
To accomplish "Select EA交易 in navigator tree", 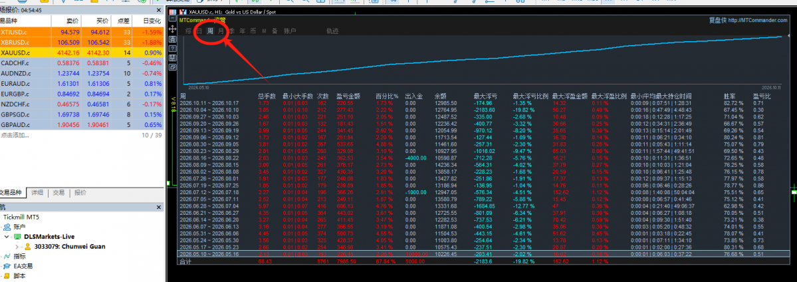I will (21, 266).
